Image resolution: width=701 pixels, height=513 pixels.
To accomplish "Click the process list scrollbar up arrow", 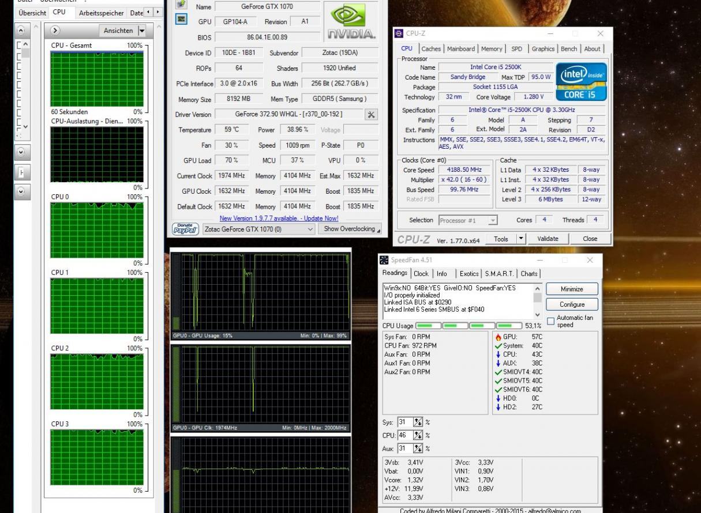I will pyautogui.click(x=25, y=45).
